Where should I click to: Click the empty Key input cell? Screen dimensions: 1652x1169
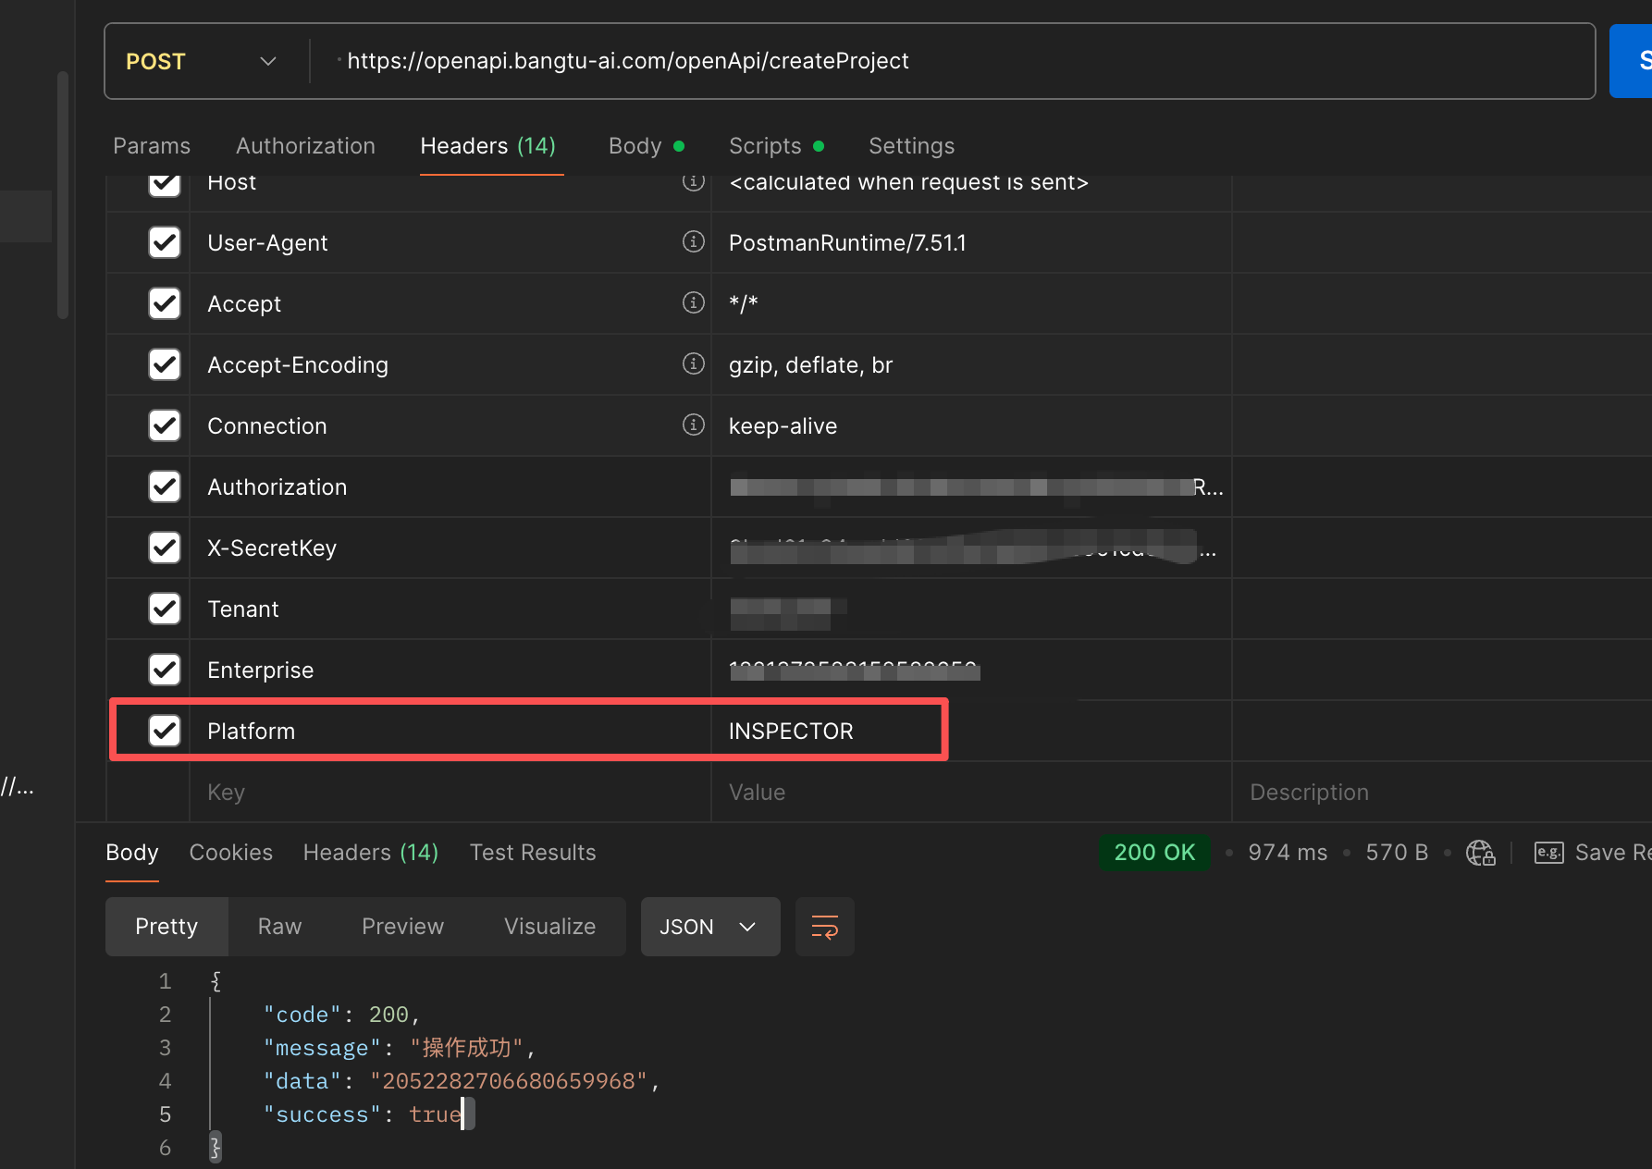point(450,793)
